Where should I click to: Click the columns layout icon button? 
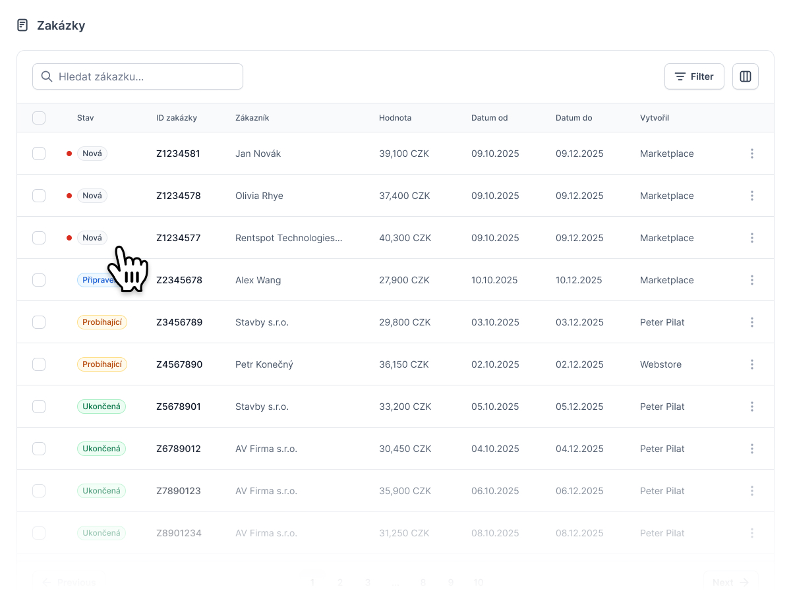(746, 76)
